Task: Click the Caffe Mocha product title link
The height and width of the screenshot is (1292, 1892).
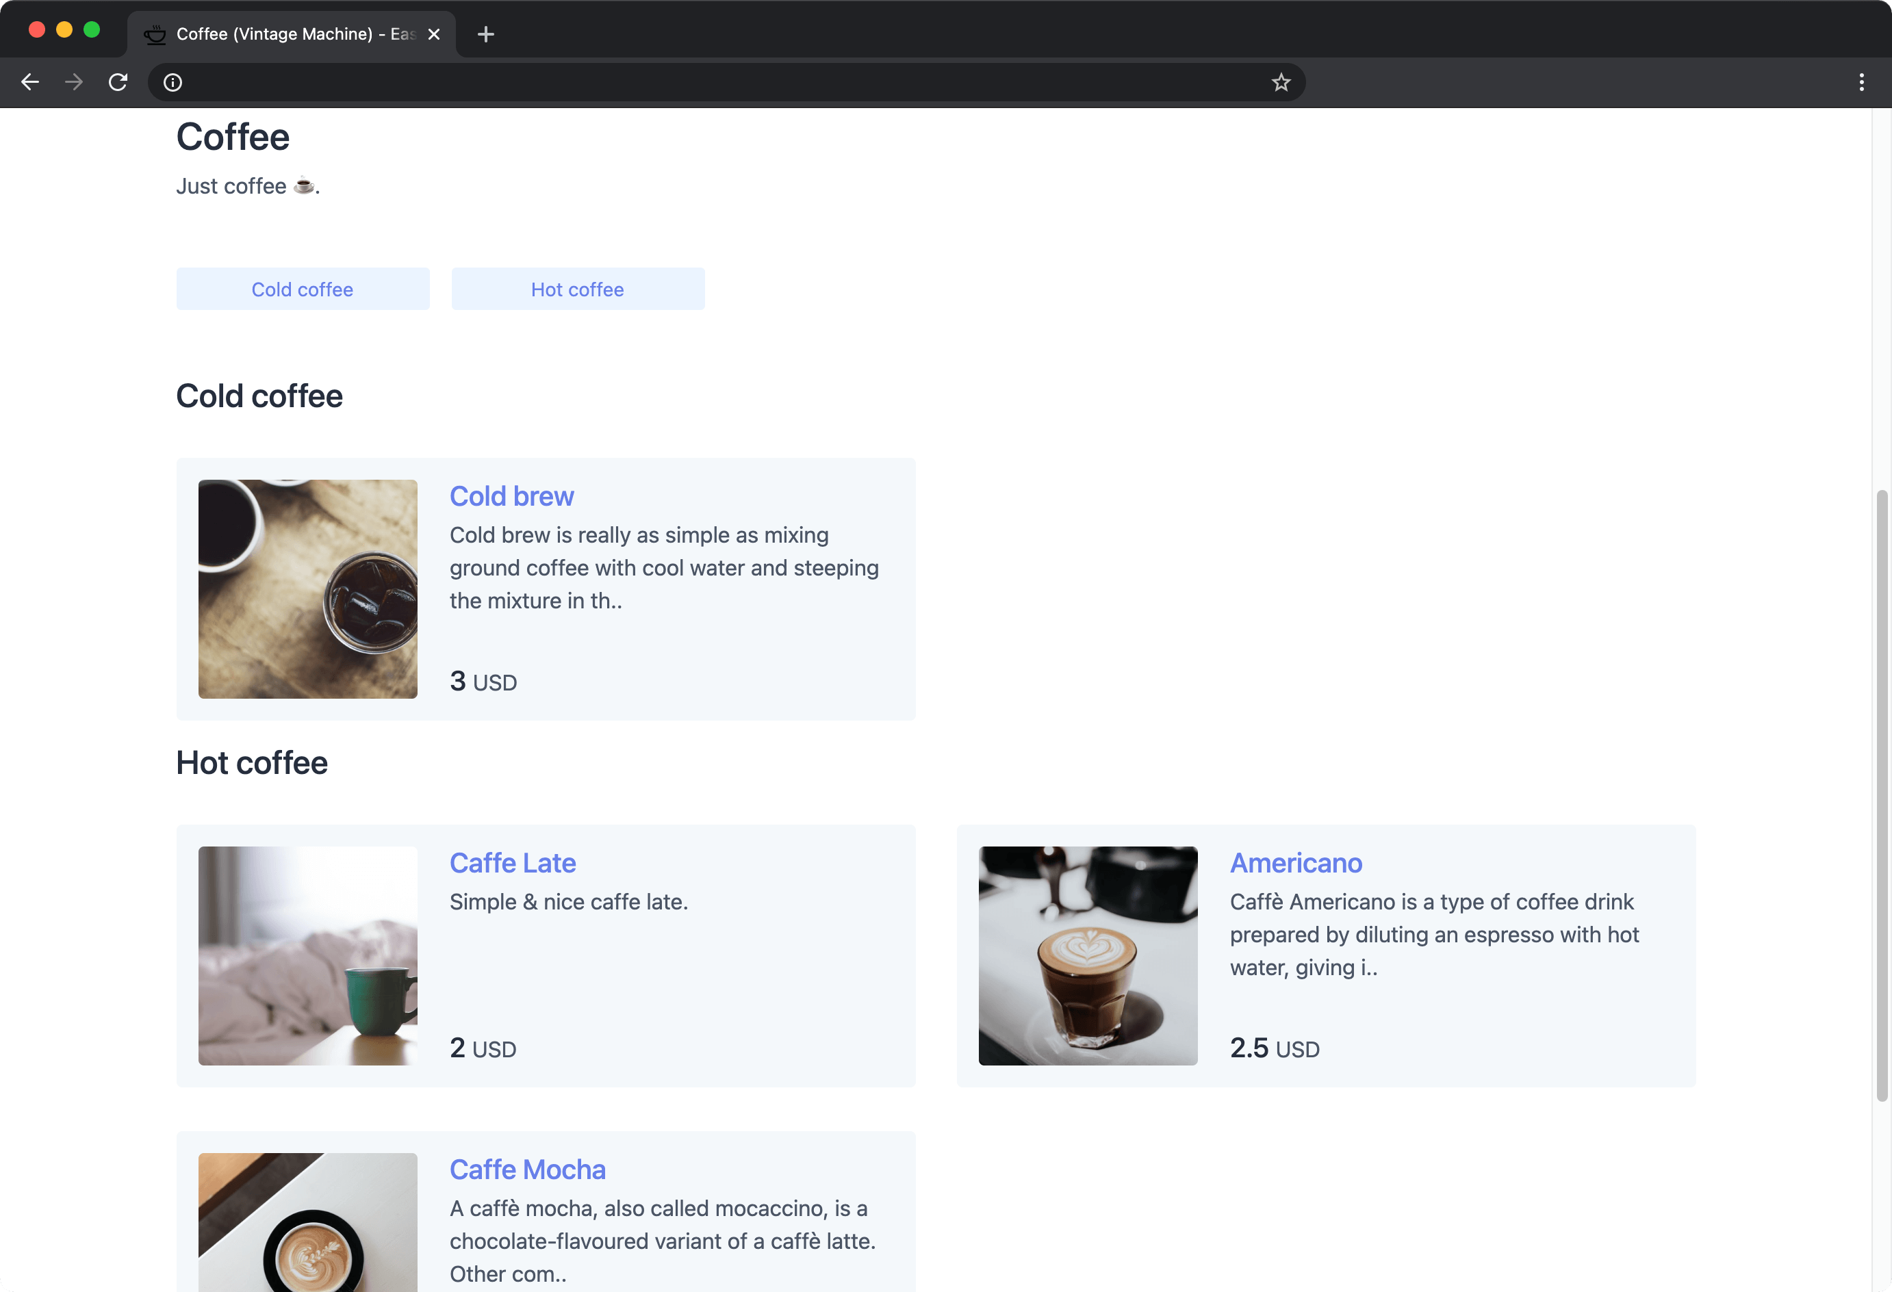Action: [x=526, y=1168]
